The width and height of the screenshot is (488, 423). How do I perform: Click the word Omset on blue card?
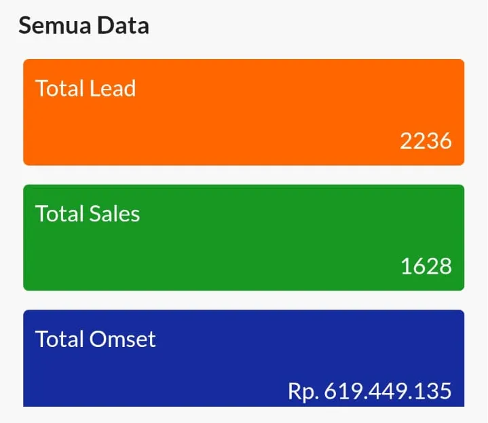point(122,339)
